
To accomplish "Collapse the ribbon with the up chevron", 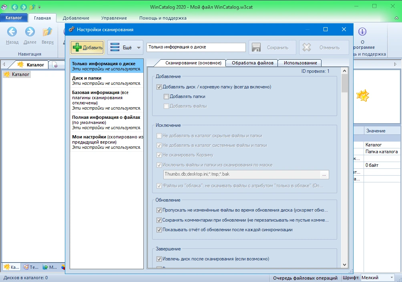I will point(396,18).
